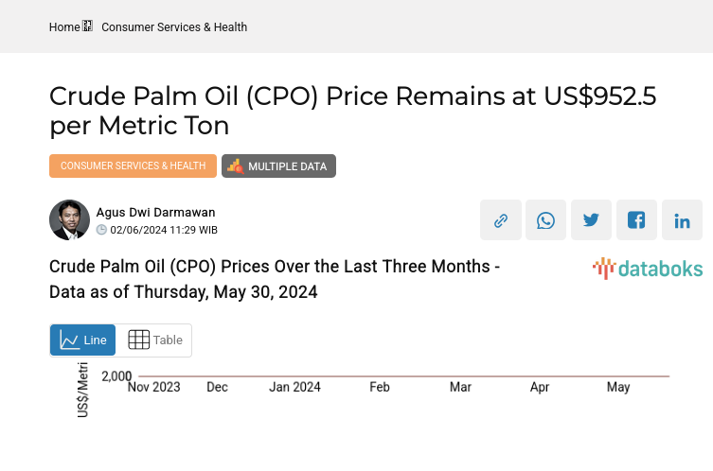Switch to Table view
This screenshot has height=471, width=713.
click(154, 340)
